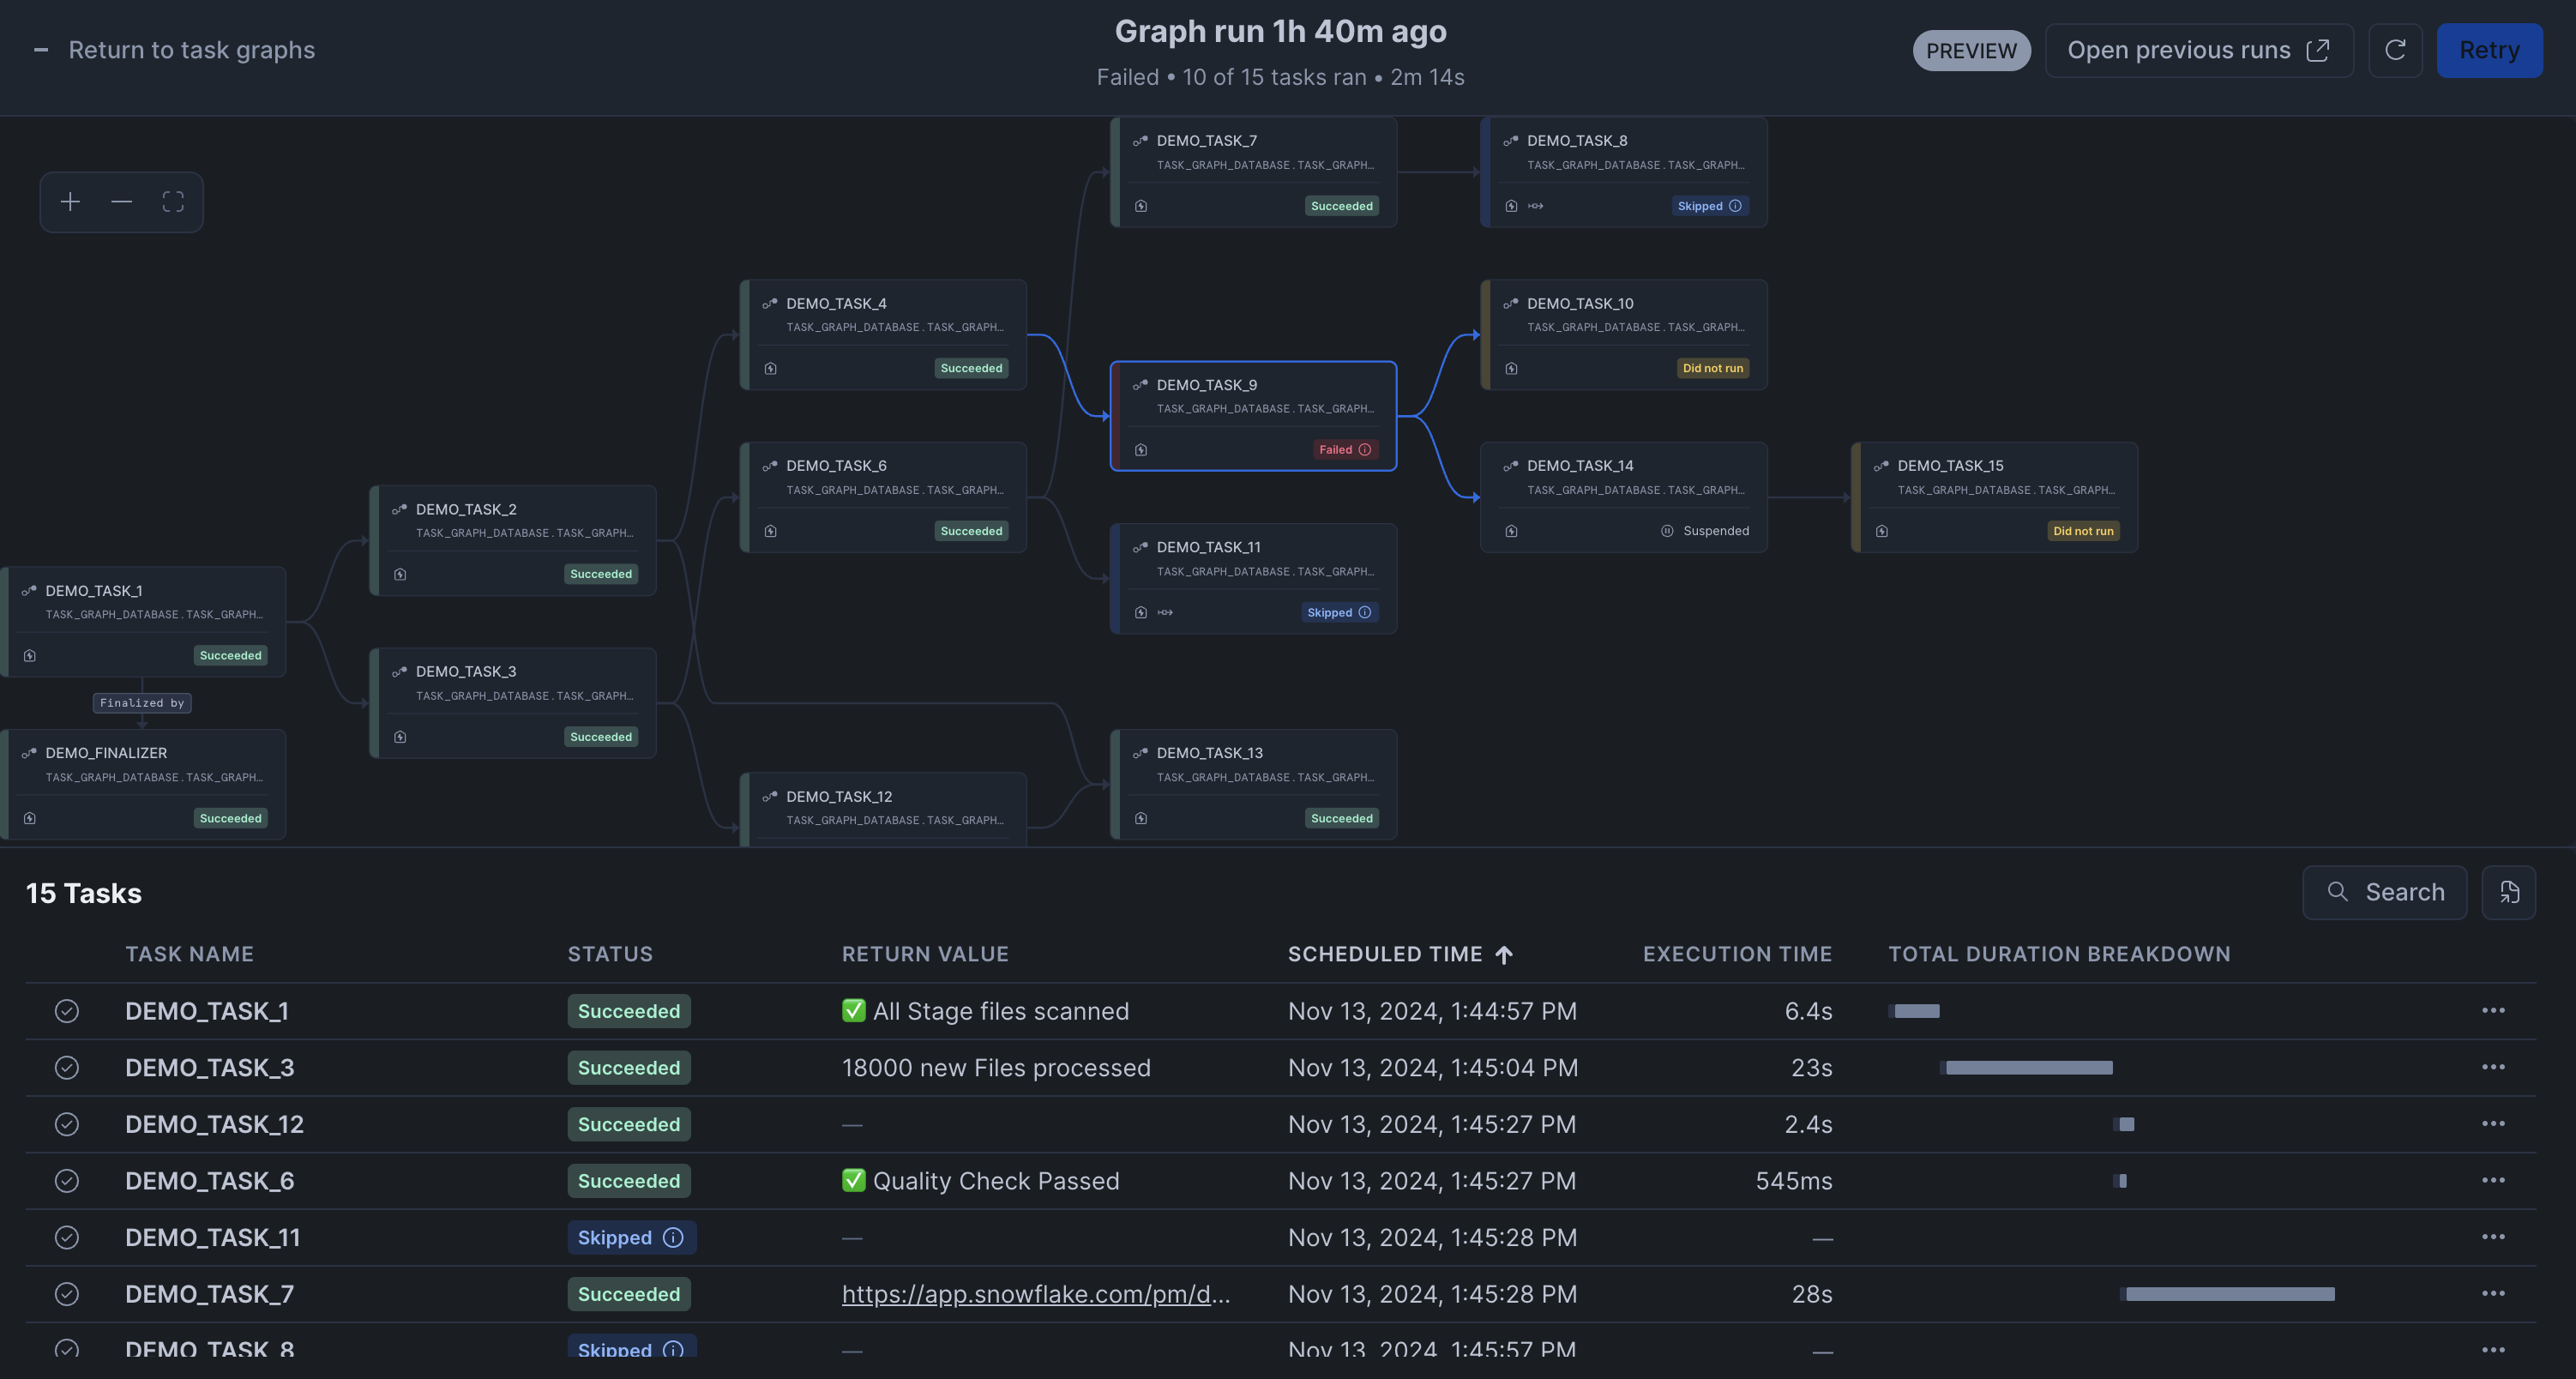Select the DEMO_TASK_14 suspended graph node
2576x1379 pixels.
1624,497
